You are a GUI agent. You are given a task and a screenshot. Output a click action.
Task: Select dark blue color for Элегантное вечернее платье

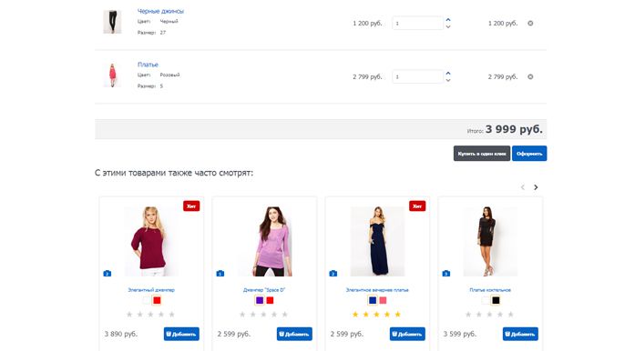373,300
